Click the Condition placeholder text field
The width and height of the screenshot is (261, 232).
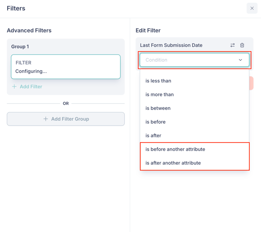tap(185, 60)
